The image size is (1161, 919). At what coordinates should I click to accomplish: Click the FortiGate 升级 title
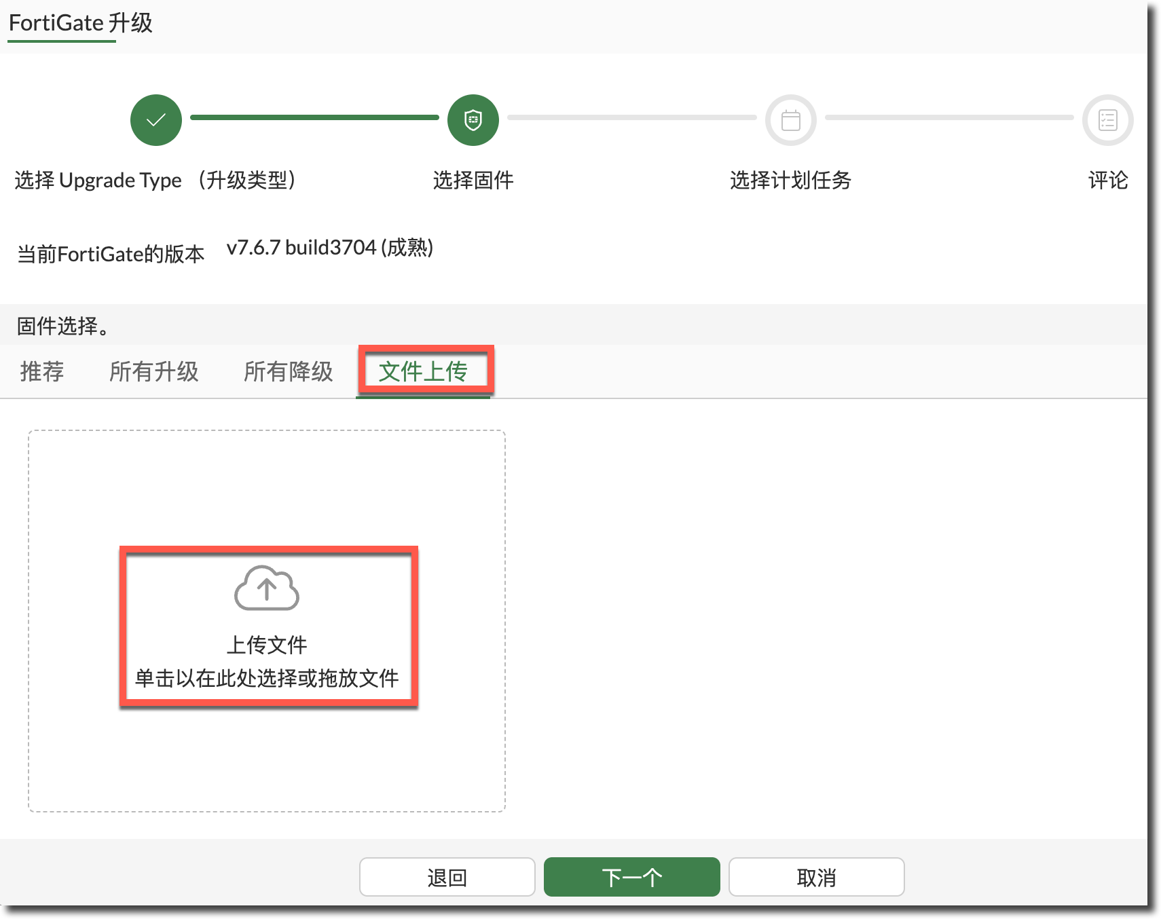(x=81, y=23)
